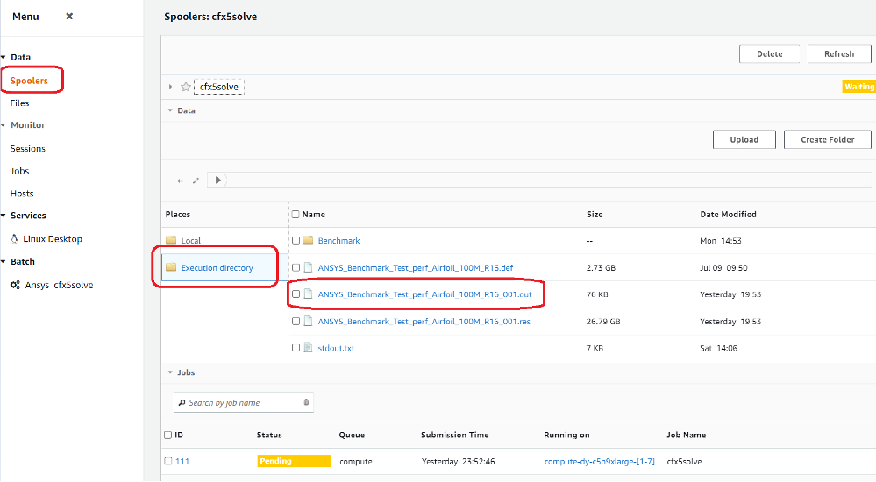Viewport: 876px width, 482px height.
Task: Click the Yesterday 23:52:46 submission time
Action: 458,462
